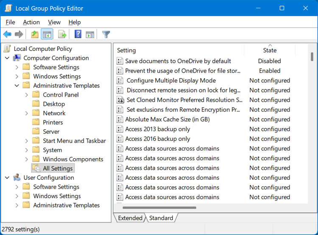Expand Administrative Templates under User Configuration
Screen dimensions: 318x235
[x=17, y=205]
